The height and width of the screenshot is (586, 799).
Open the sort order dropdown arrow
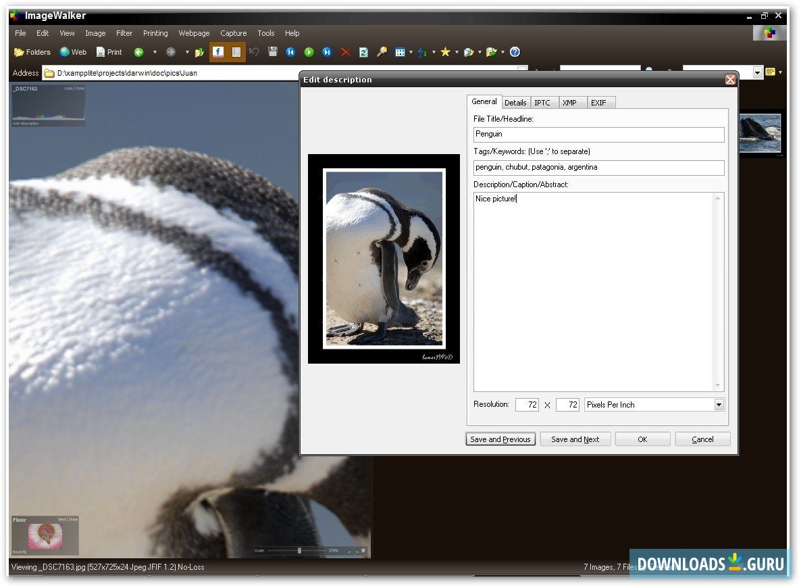[434, 52]
